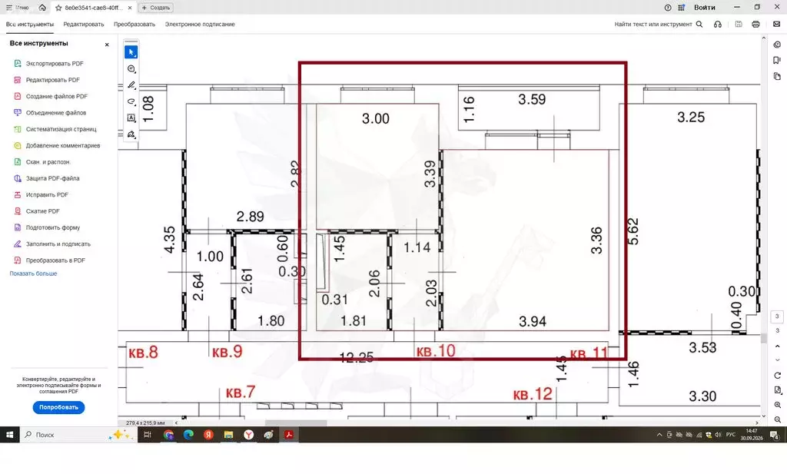Open the sign tool in floating toolbar
This screenshot has width=787, height=474.
[x=131, y=134]
